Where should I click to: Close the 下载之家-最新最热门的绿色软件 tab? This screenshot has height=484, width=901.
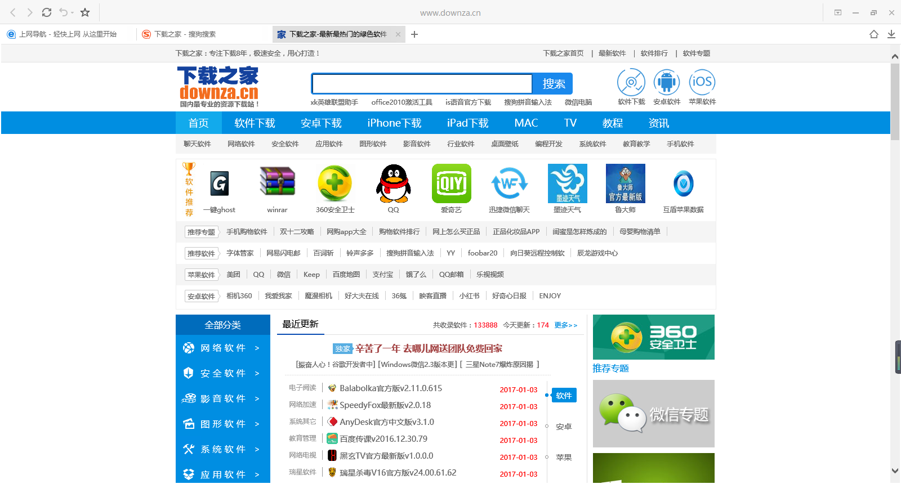398,34
